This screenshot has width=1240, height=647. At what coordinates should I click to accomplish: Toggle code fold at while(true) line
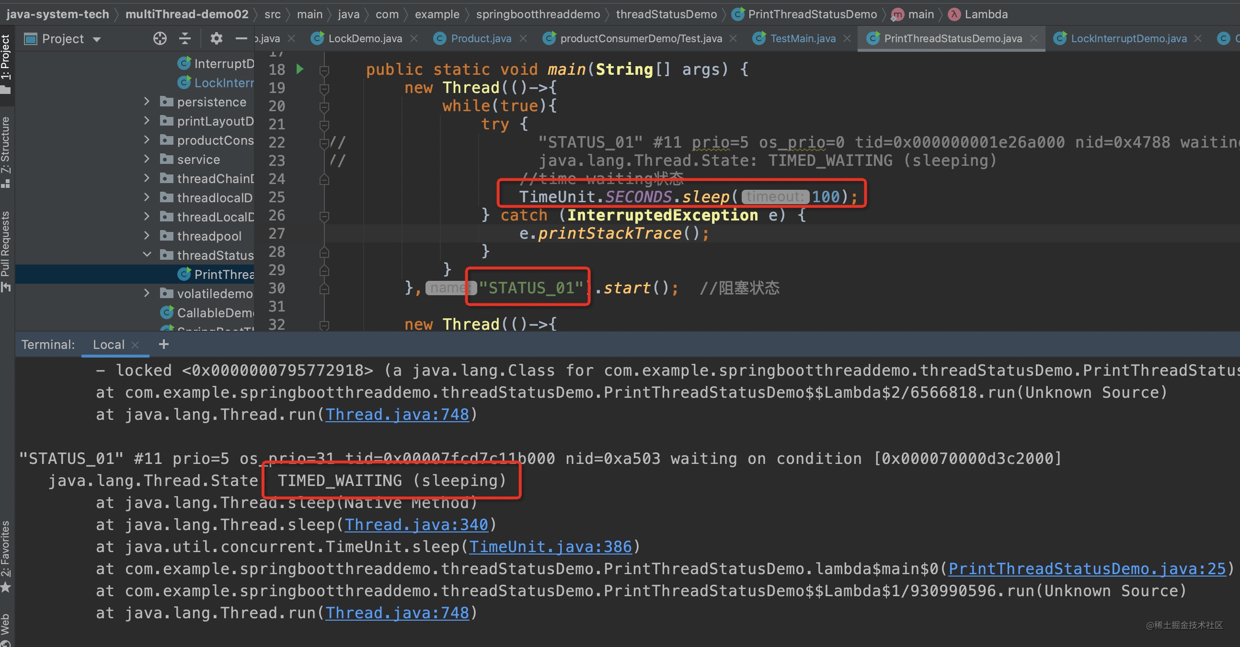tap(324, 107)
